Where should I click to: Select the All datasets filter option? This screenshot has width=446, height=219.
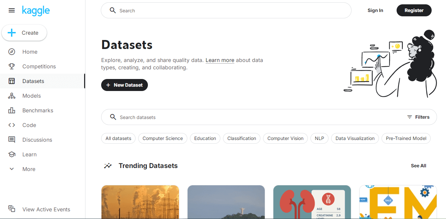point(118,138)
